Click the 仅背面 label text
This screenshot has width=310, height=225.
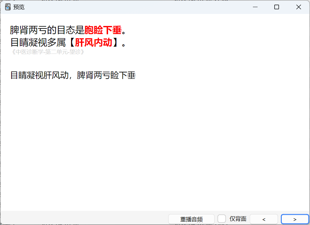[238, 219]
